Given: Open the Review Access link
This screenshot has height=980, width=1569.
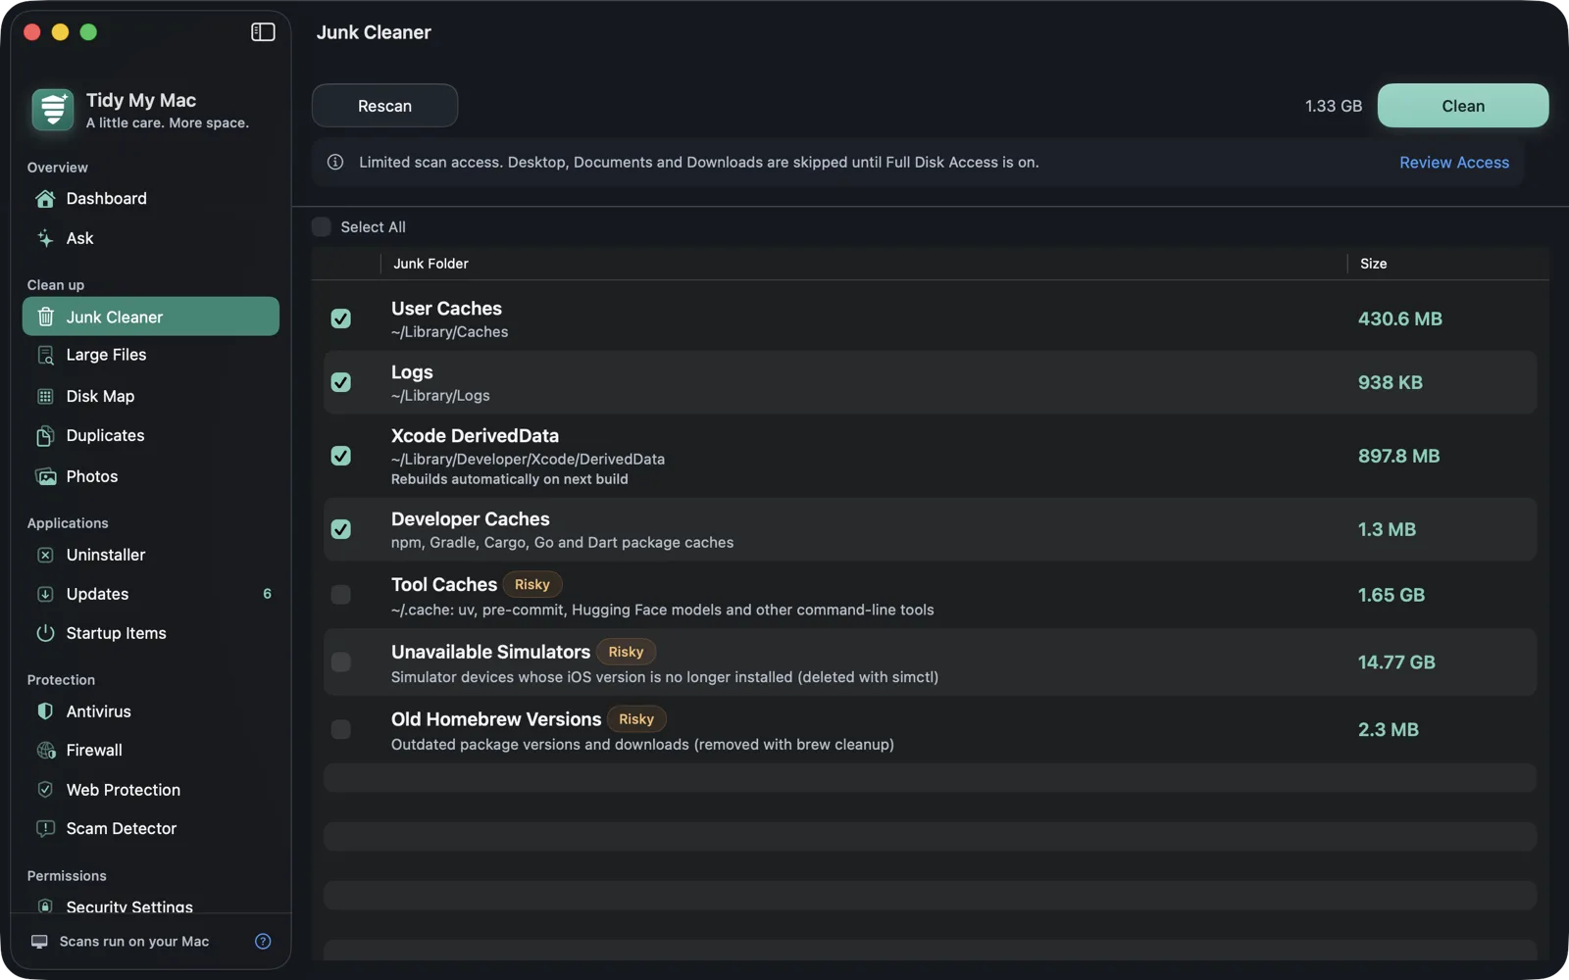Looking at the screenshot, I should (x=1454, y=163).
